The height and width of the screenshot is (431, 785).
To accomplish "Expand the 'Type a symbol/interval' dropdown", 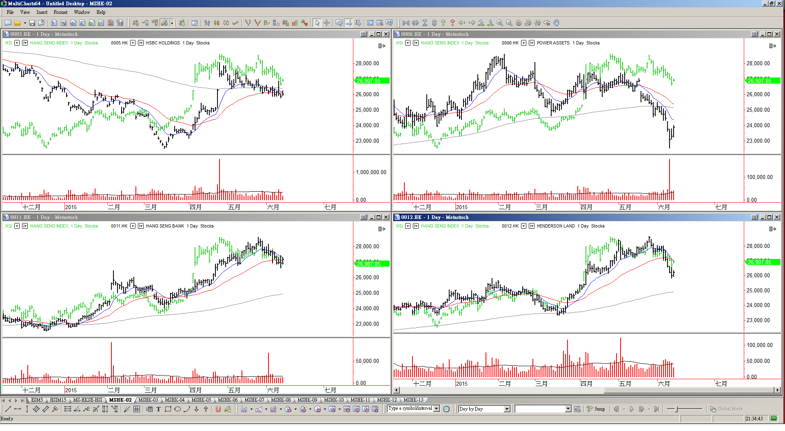I will coord(437,409).
